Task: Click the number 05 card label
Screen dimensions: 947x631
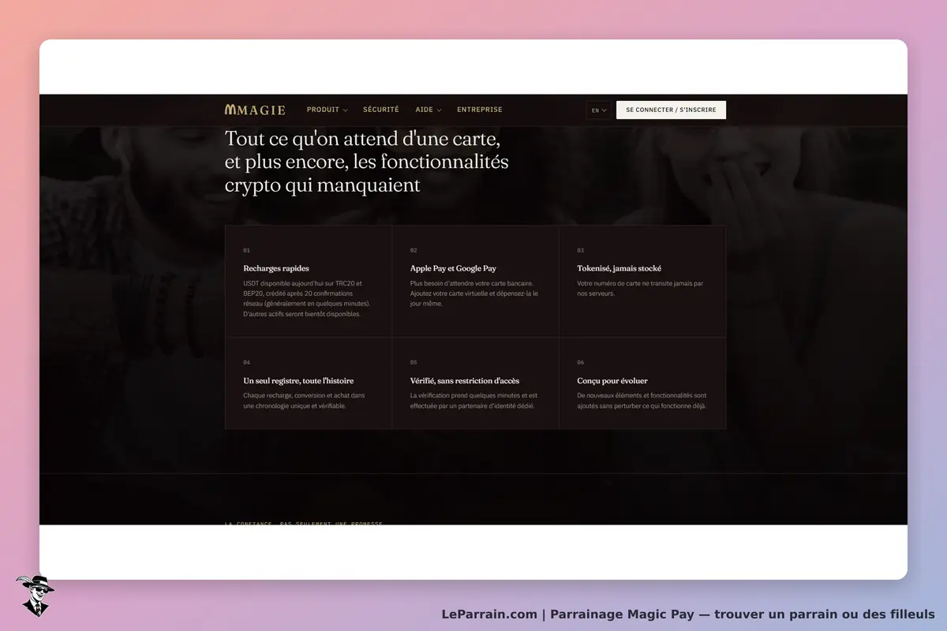Action: click(x=414, y=363)
